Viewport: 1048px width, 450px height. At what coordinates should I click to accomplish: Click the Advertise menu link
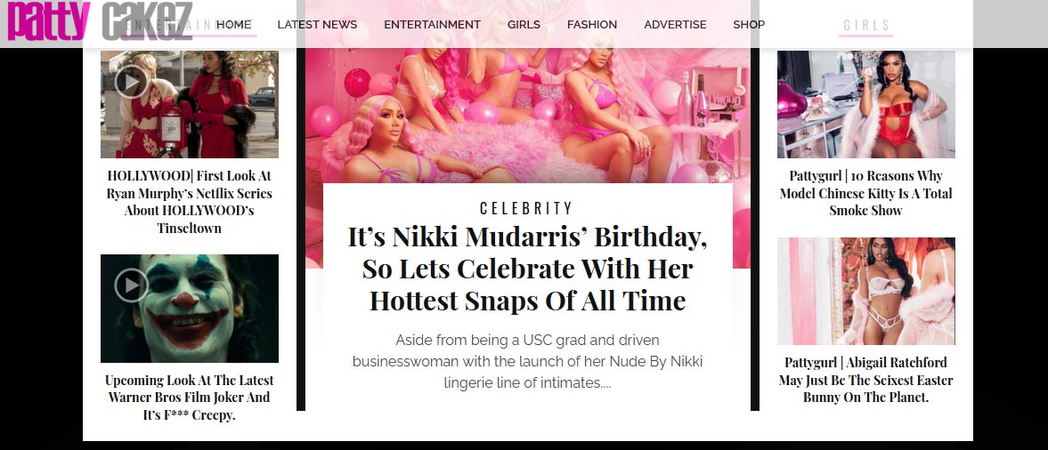point(675,25)
